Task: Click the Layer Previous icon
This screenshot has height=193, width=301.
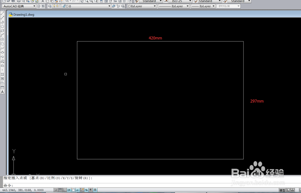Action: [118, 6]
